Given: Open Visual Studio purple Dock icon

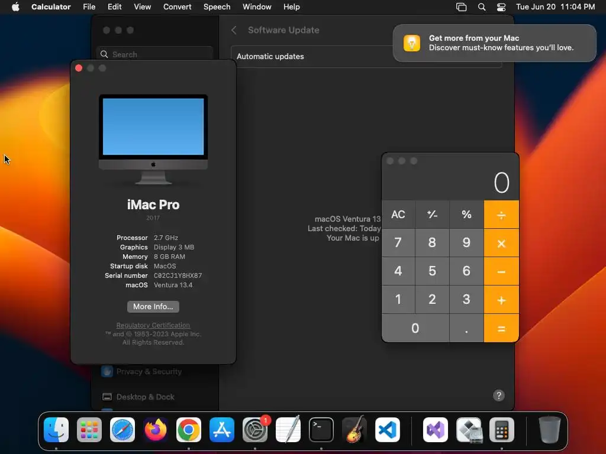Looking at the screenshot, I should tap(436, 430).
